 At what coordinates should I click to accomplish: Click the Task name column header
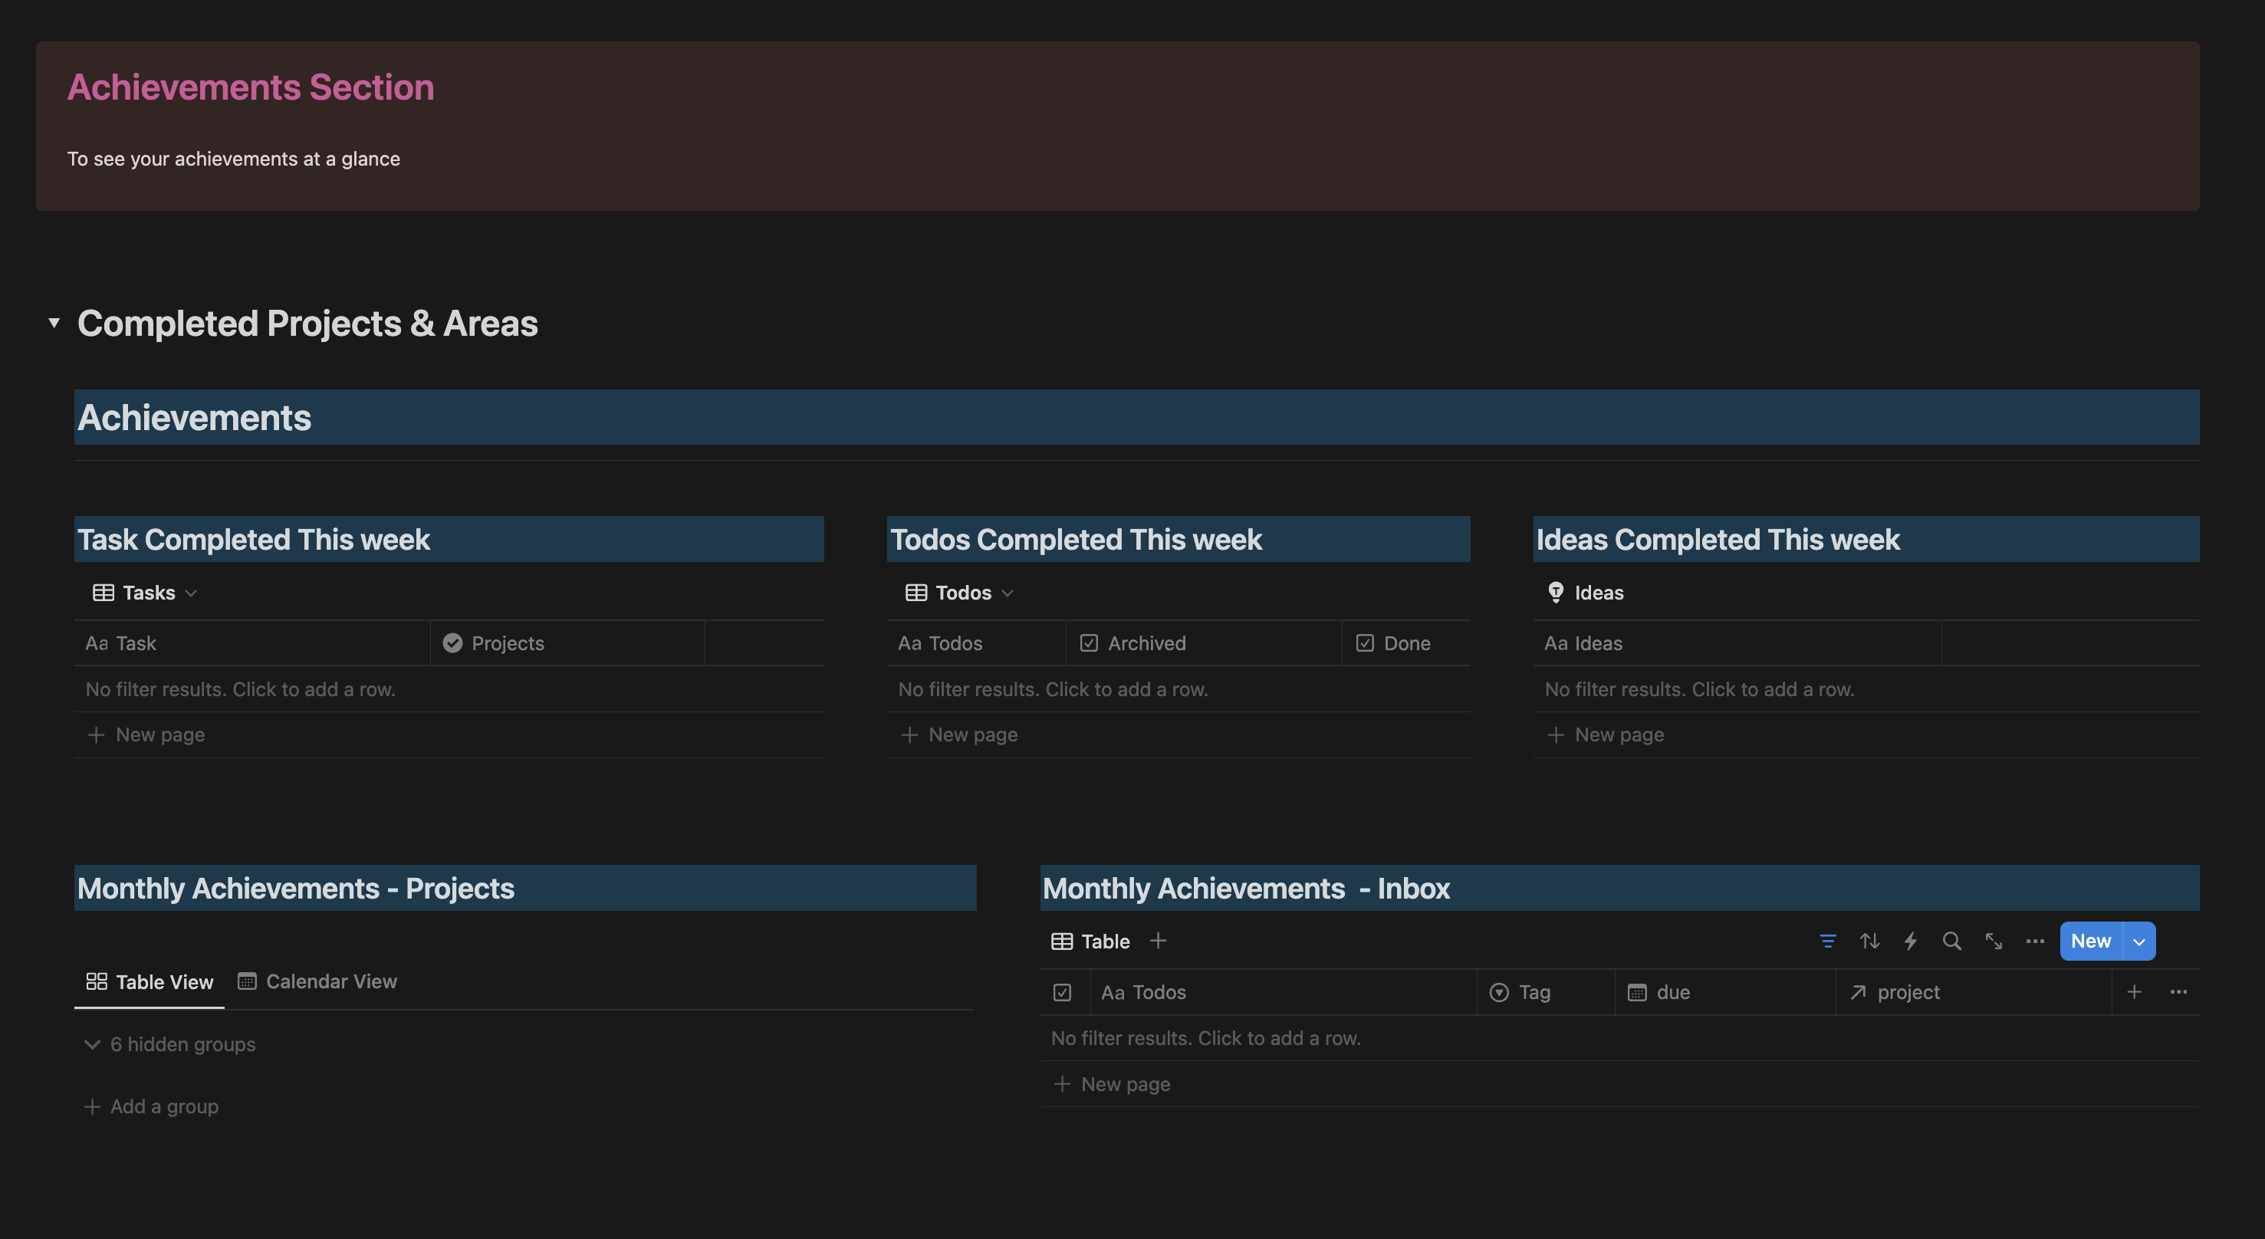tap(252, 643)
